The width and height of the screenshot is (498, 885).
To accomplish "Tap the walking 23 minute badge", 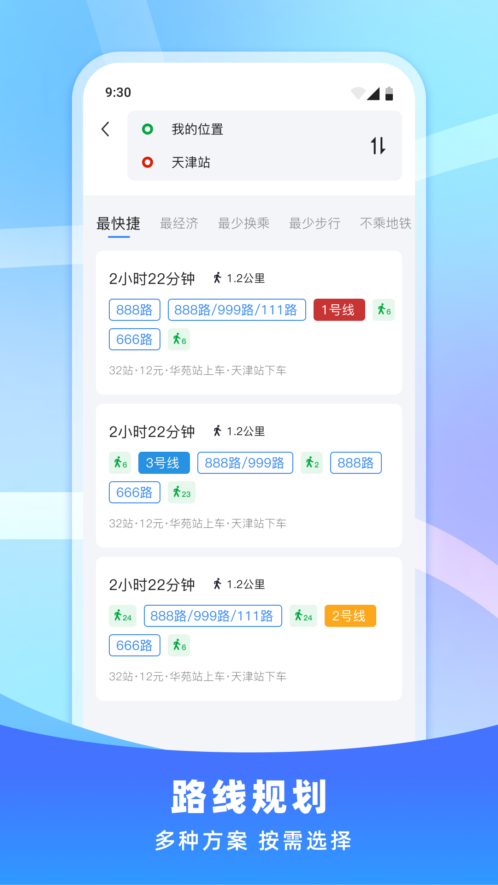I will (182, 492).
